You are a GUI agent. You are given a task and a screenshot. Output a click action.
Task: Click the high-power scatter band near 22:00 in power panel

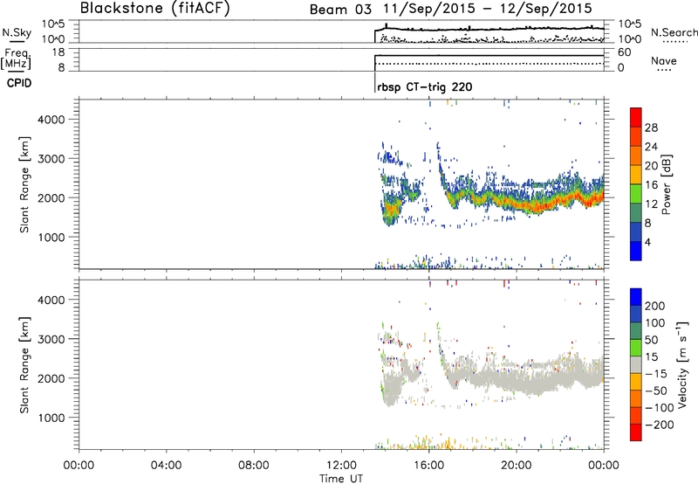click(559, 202)
